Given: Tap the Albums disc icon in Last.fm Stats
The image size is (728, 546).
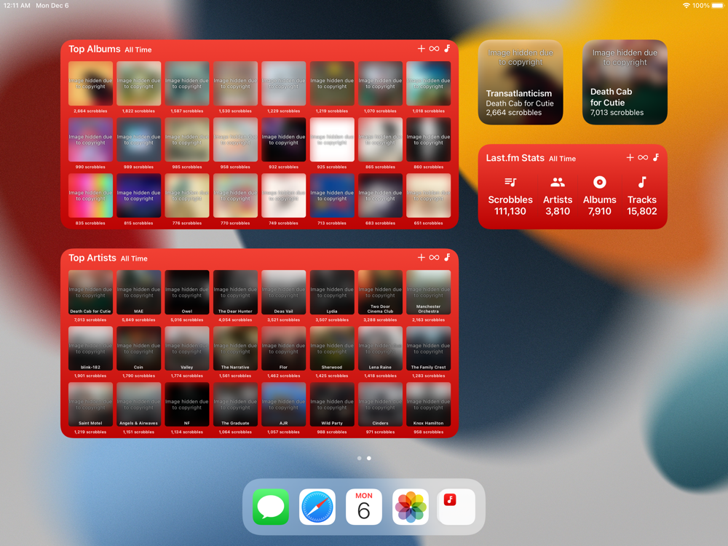Looking at the screenshot, I should (x=599, y=182).
